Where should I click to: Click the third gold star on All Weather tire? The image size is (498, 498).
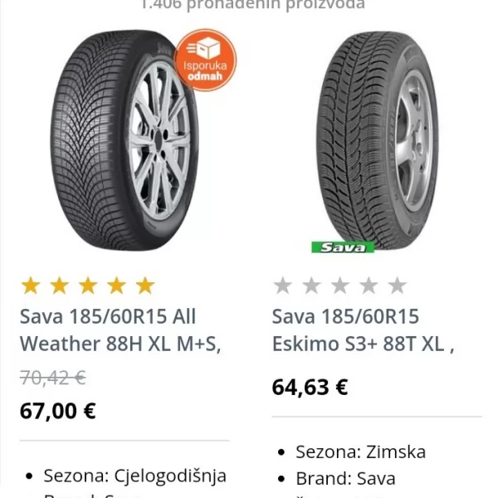(x=88, y=286)
